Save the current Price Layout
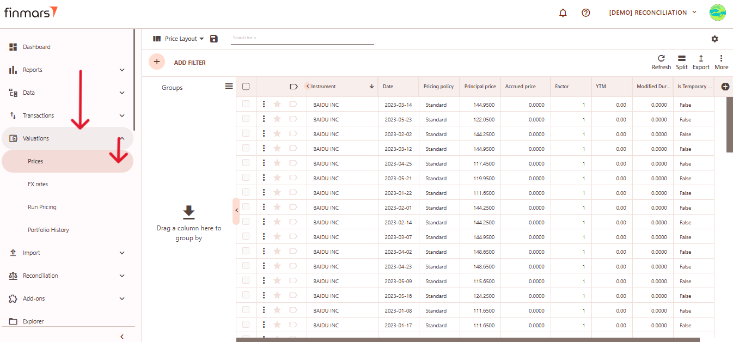Image resolution: width=733 pixels, height=342 pixels. (214, 39)
